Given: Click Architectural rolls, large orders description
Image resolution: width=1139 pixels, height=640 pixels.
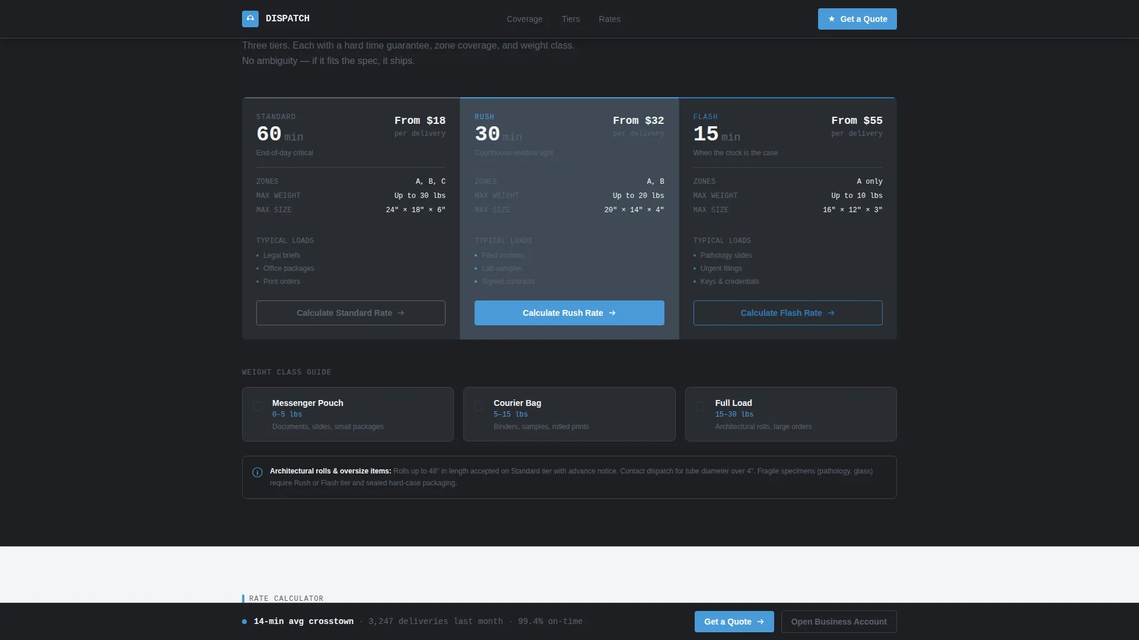Looking at the screenshot, I should (x=763, y=427).
